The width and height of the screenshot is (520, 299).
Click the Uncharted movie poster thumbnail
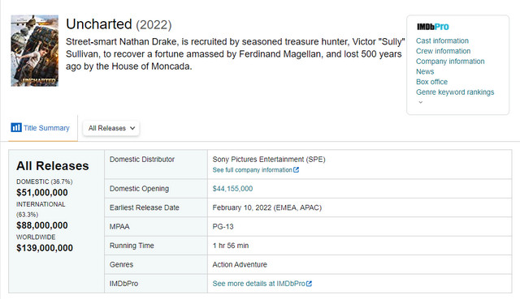[x=34, y=50]
